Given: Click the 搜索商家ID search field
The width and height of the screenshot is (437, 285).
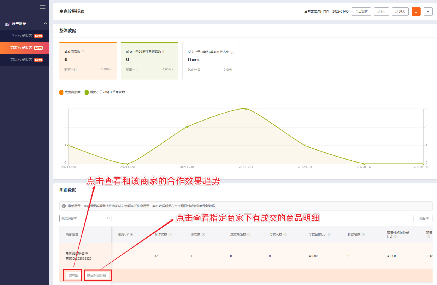Looking at the screenshot, I should pos(82,218).
